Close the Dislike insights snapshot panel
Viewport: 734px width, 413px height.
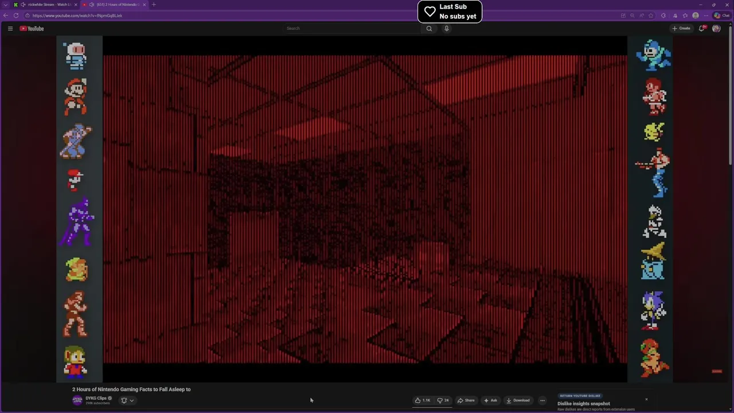pos(646,399)
